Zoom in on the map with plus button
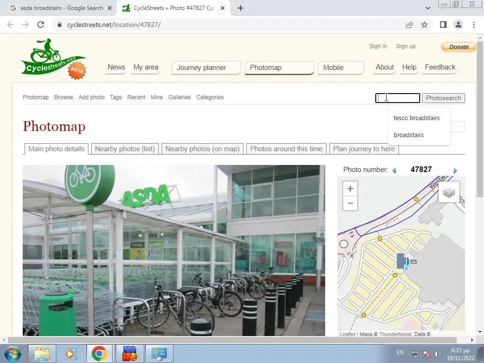This screenshot has height=363, width=484. pos(350,189)
